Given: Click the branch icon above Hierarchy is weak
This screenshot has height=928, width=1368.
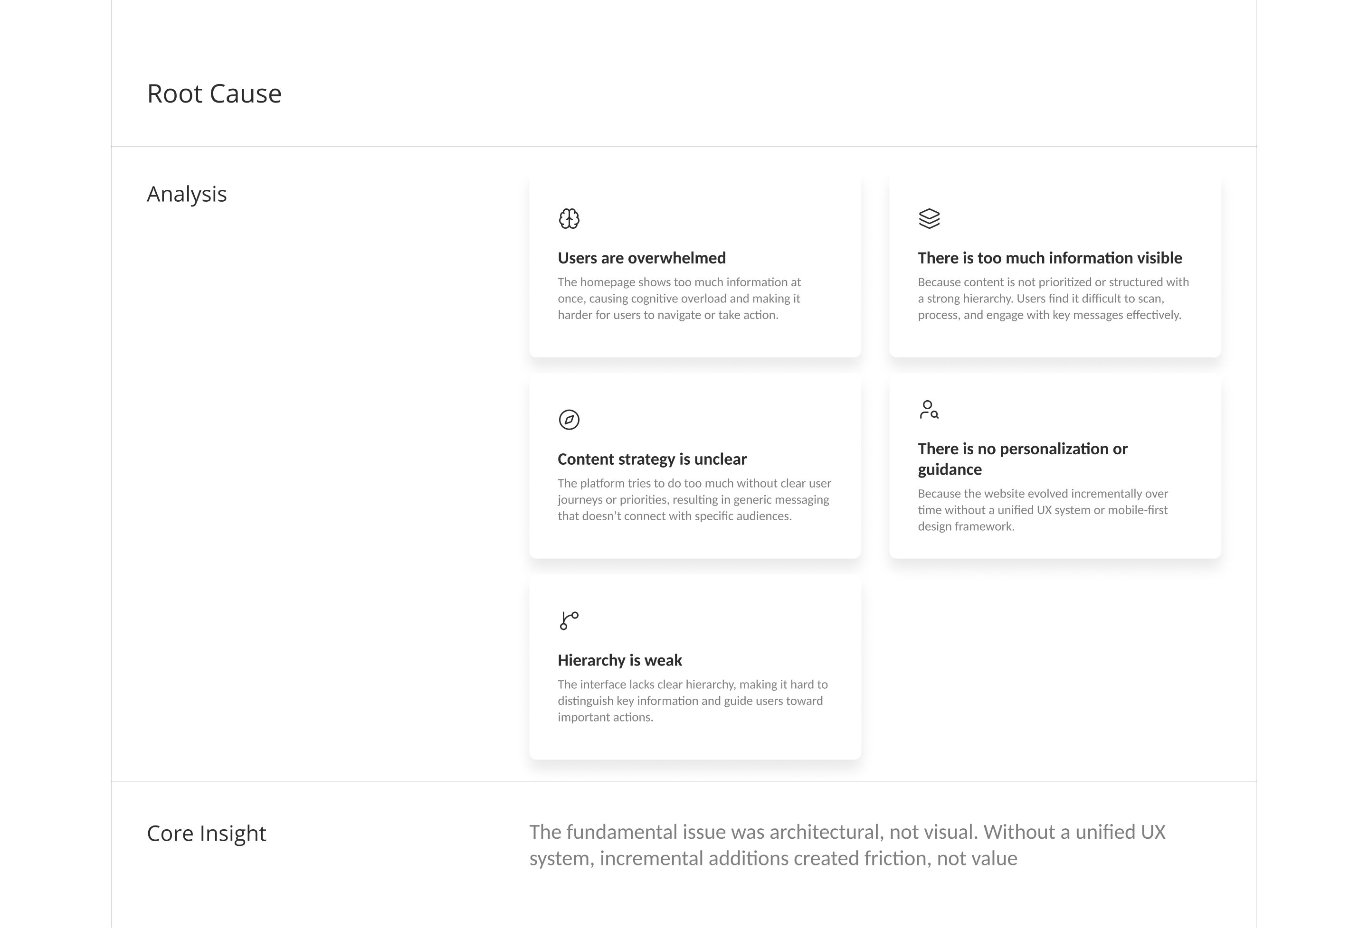Looking at the screenshot, I should (569, 620).
